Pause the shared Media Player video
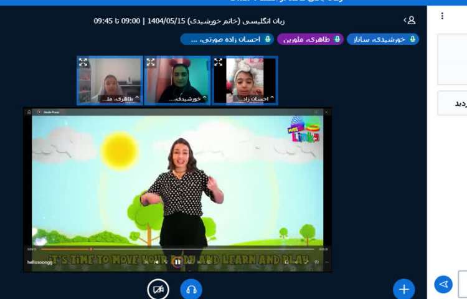Image resolution: width=467 pixels, height=299 pixels. click(x=177, y=262)
